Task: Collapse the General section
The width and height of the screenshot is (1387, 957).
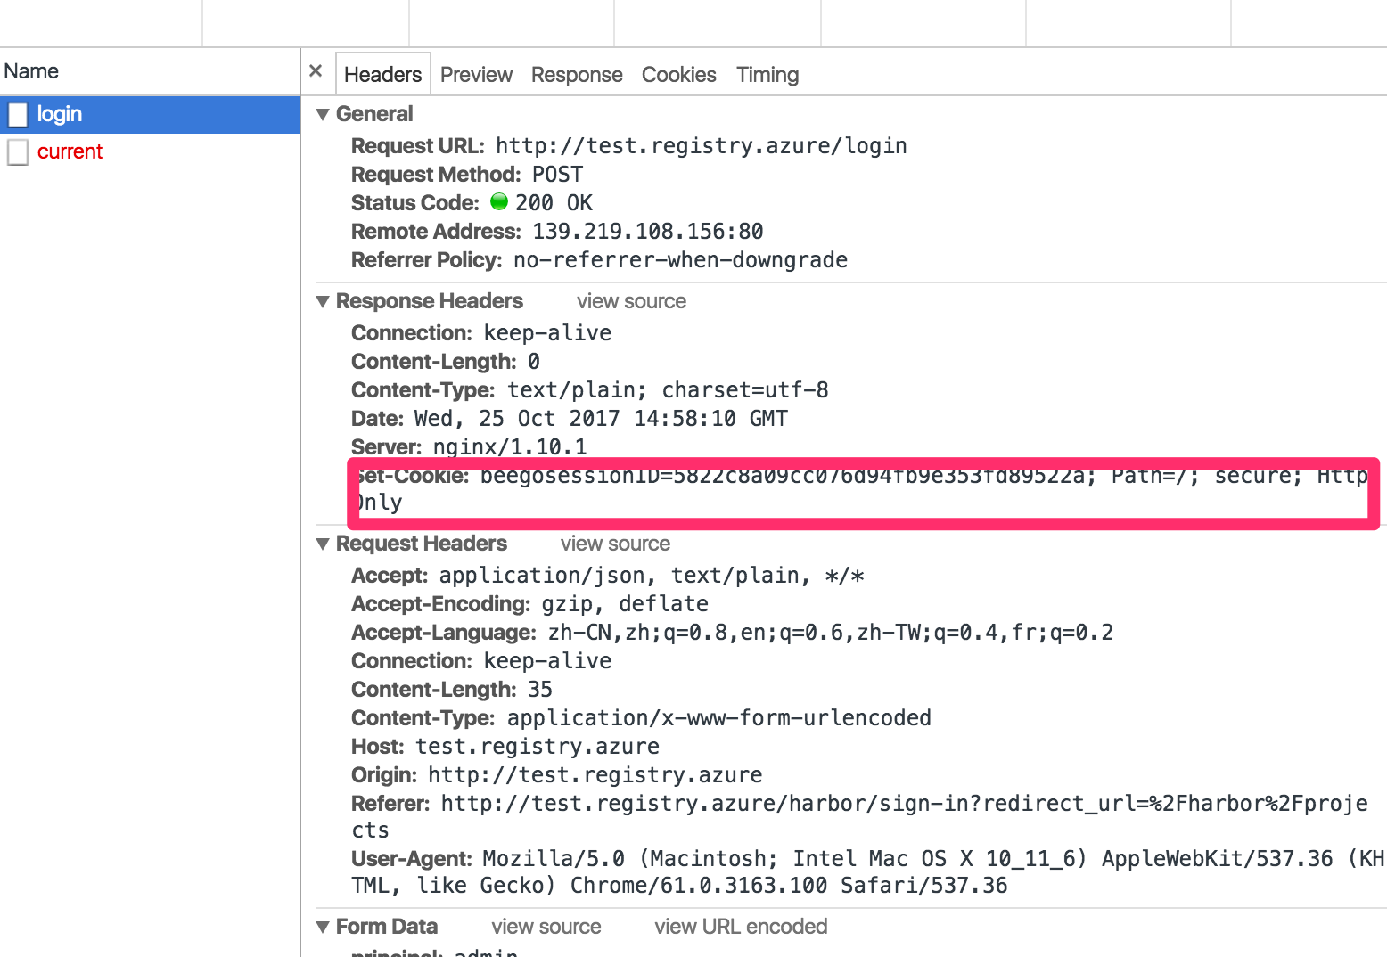Action: pyautogui.click(x=324, y=114)
